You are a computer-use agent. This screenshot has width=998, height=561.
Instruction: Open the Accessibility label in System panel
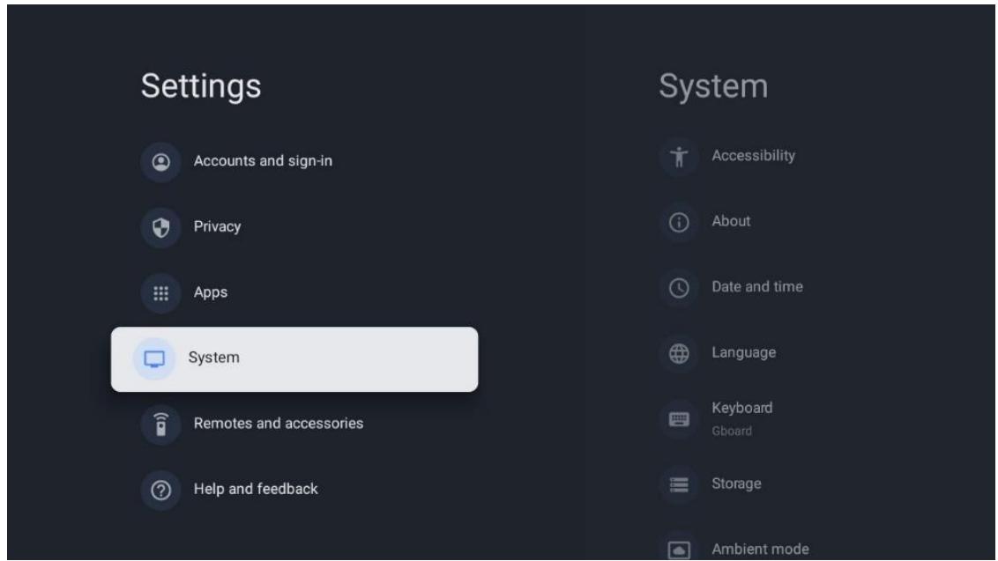[753, 156]
